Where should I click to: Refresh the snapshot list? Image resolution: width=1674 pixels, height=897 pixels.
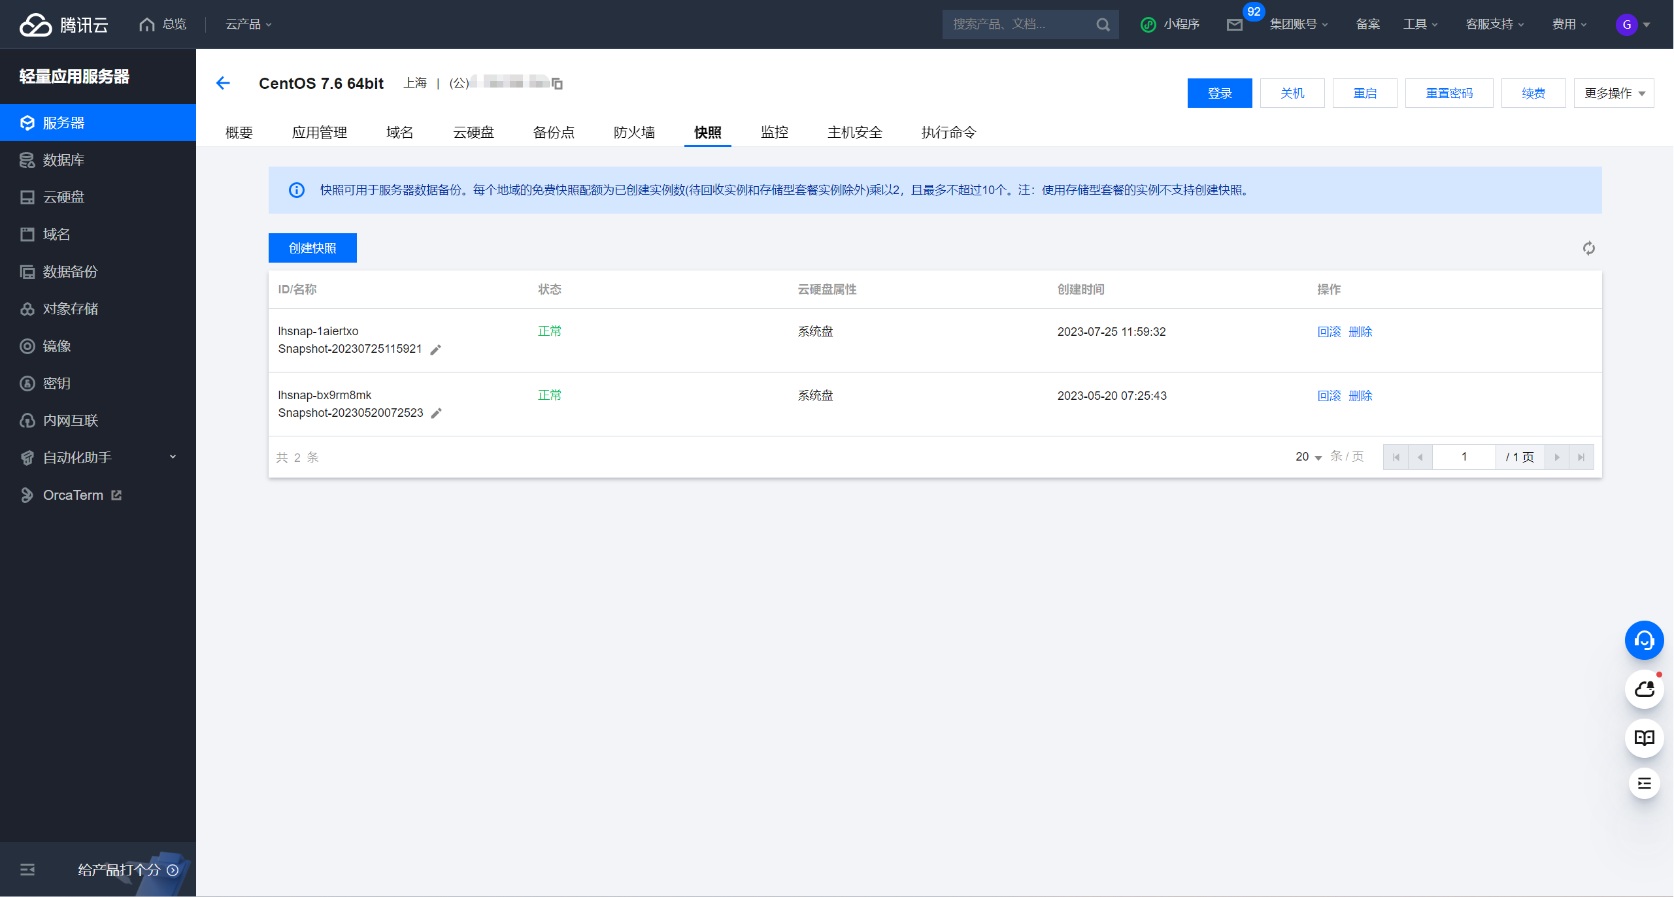tap(1588, 248)
